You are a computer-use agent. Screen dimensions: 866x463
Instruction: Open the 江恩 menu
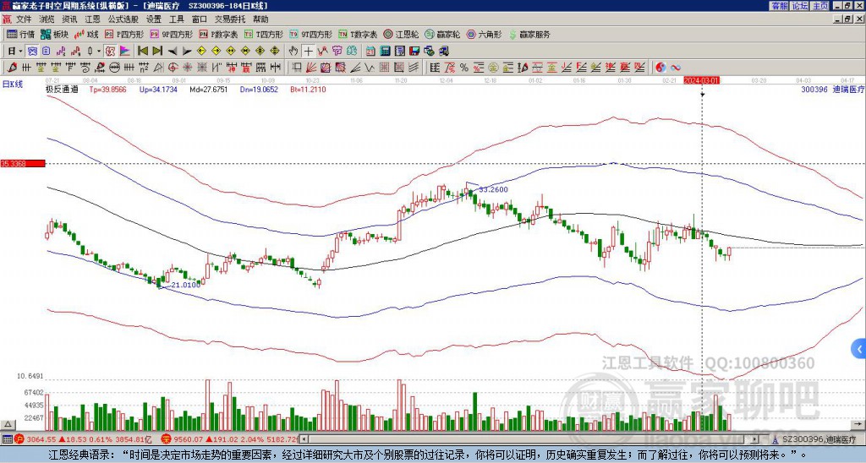pos(93,19)
